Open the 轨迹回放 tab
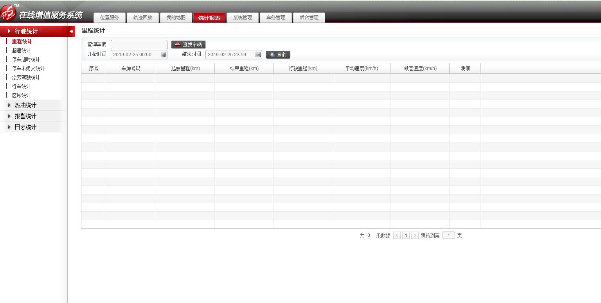This screenshot has width=601, height=303. (143, 18)
